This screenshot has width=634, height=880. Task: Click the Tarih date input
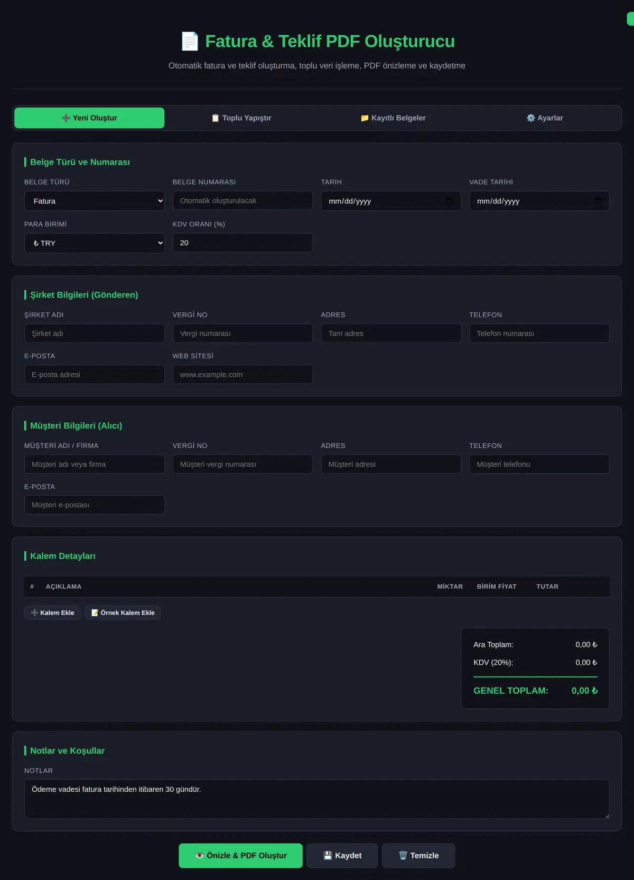(x=391, y=201)
